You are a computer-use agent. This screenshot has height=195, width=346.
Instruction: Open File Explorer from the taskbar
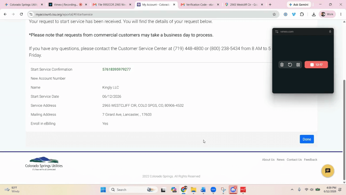pyautogui.click(x=193, y=190)
